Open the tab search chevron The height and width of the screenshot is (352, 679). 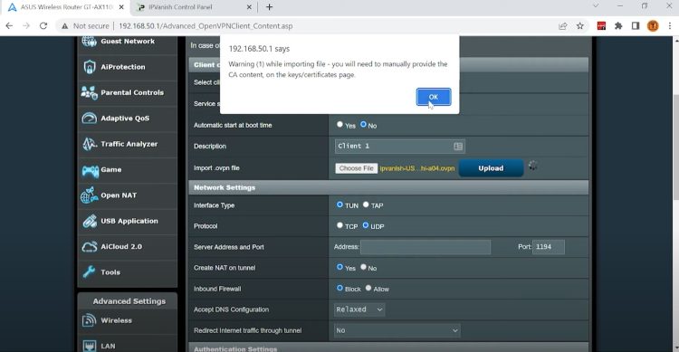pyautogui.click(x=596, y=6)
